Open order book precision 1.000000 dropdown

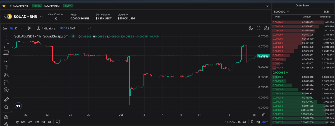point(281,12)
